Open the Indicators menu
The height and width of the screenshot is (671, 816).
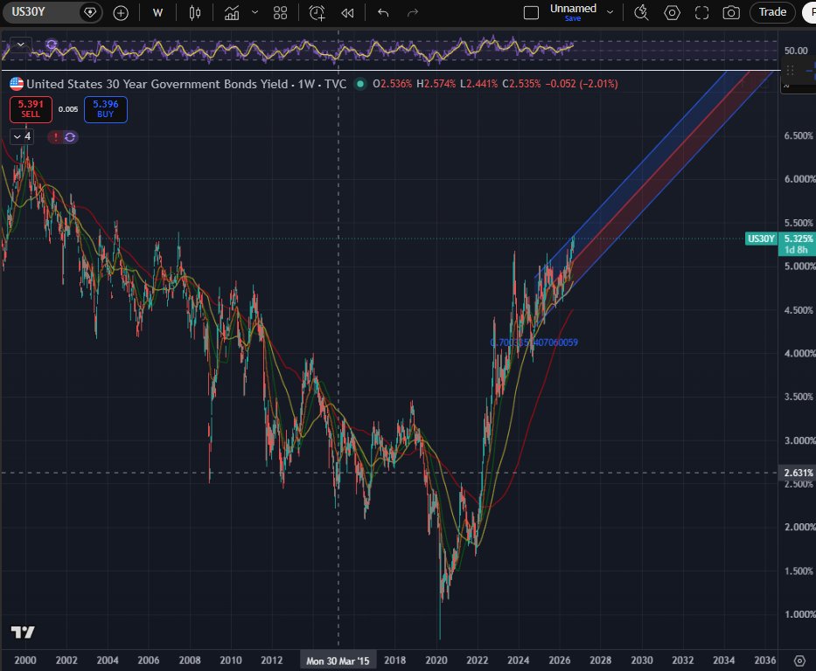click(x=232, y=13)
